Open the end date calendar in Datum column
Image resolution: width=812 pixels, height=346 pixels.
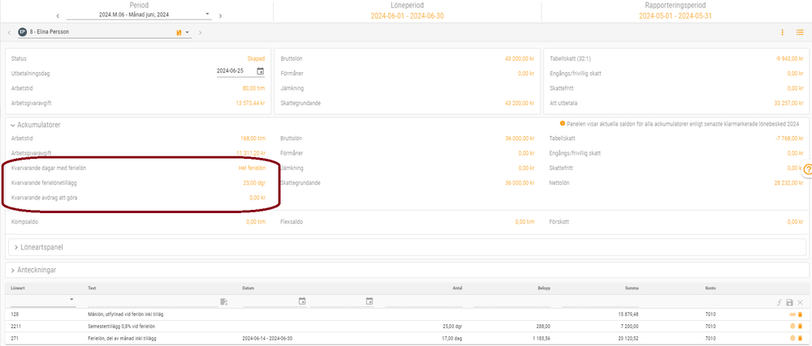pos(369,301)
